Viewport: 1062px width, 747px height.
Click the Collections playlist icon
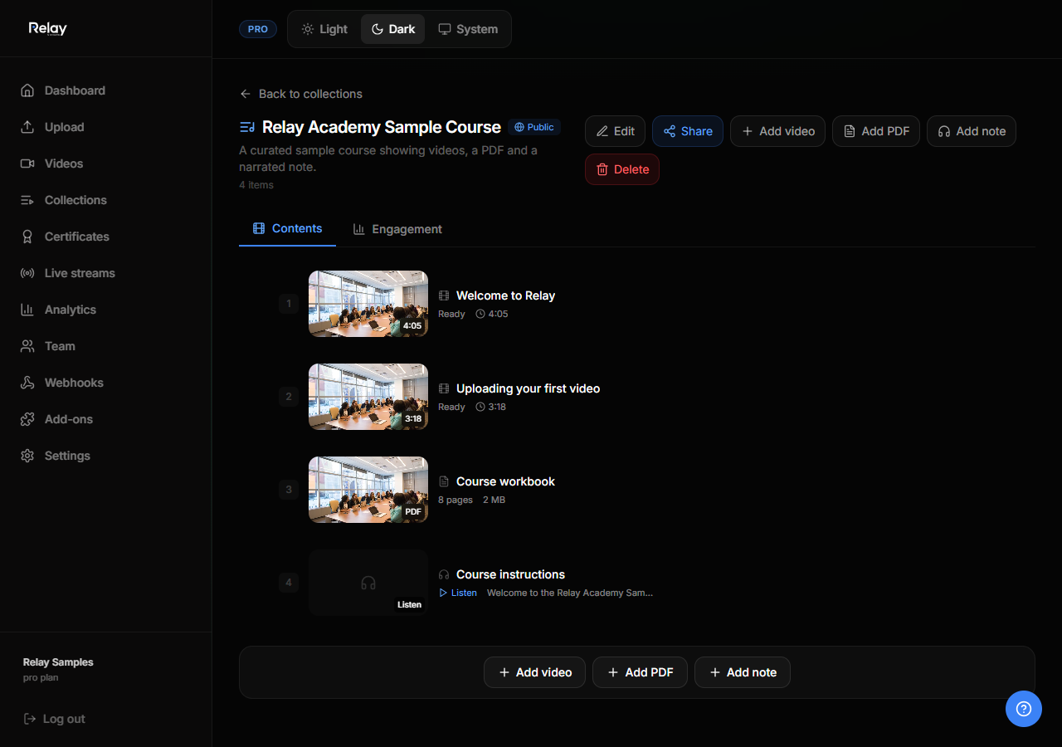(27, 200)
